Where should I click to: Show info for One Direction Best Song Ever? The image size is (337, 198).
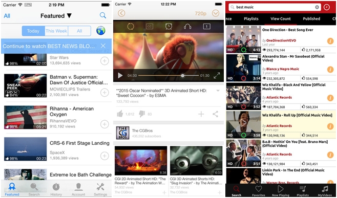pyautogui.click(x=330, y=41)
